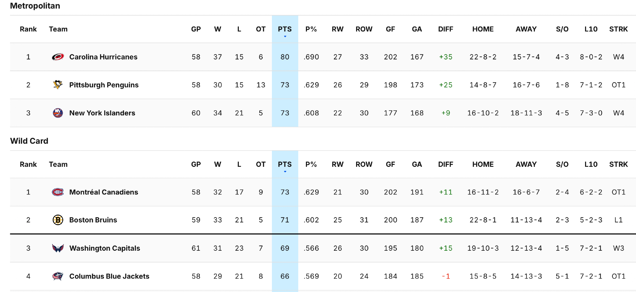Sort Metropolitan table by HOME record
Viewport: 636px width, 292px height.
tap(483, 29)
